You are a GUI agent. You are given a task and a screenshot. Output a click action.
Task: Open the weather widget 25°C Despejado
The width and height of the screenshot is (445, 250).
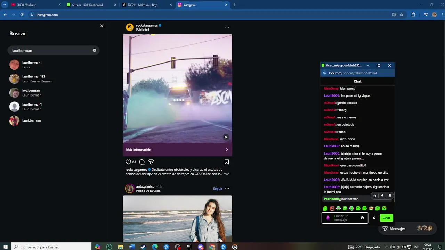click(x=364, y=247)
